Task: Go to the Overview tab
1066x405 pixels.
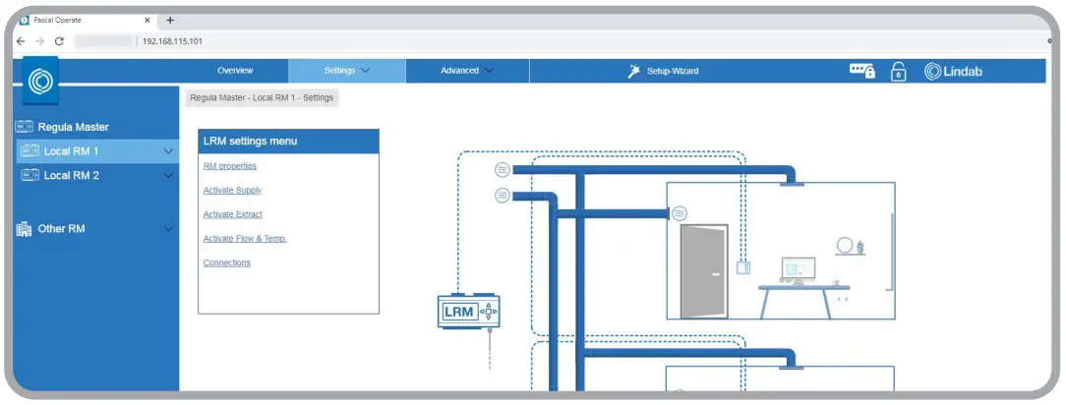Action: 235,71
